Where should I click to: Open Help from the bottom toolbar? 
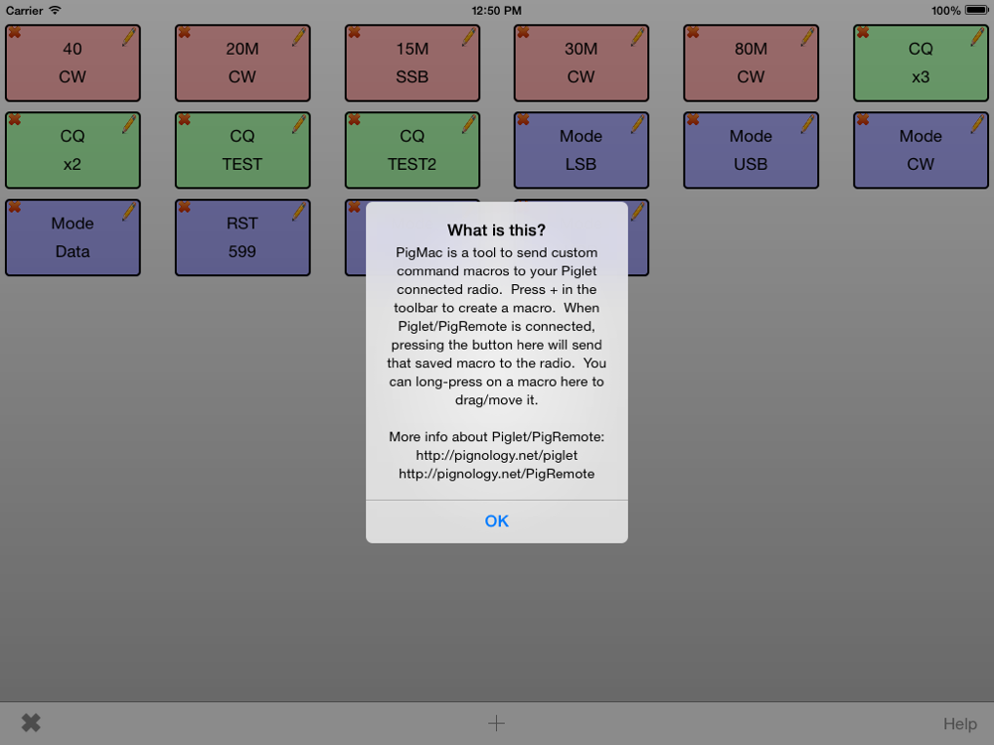pos(960,723)
